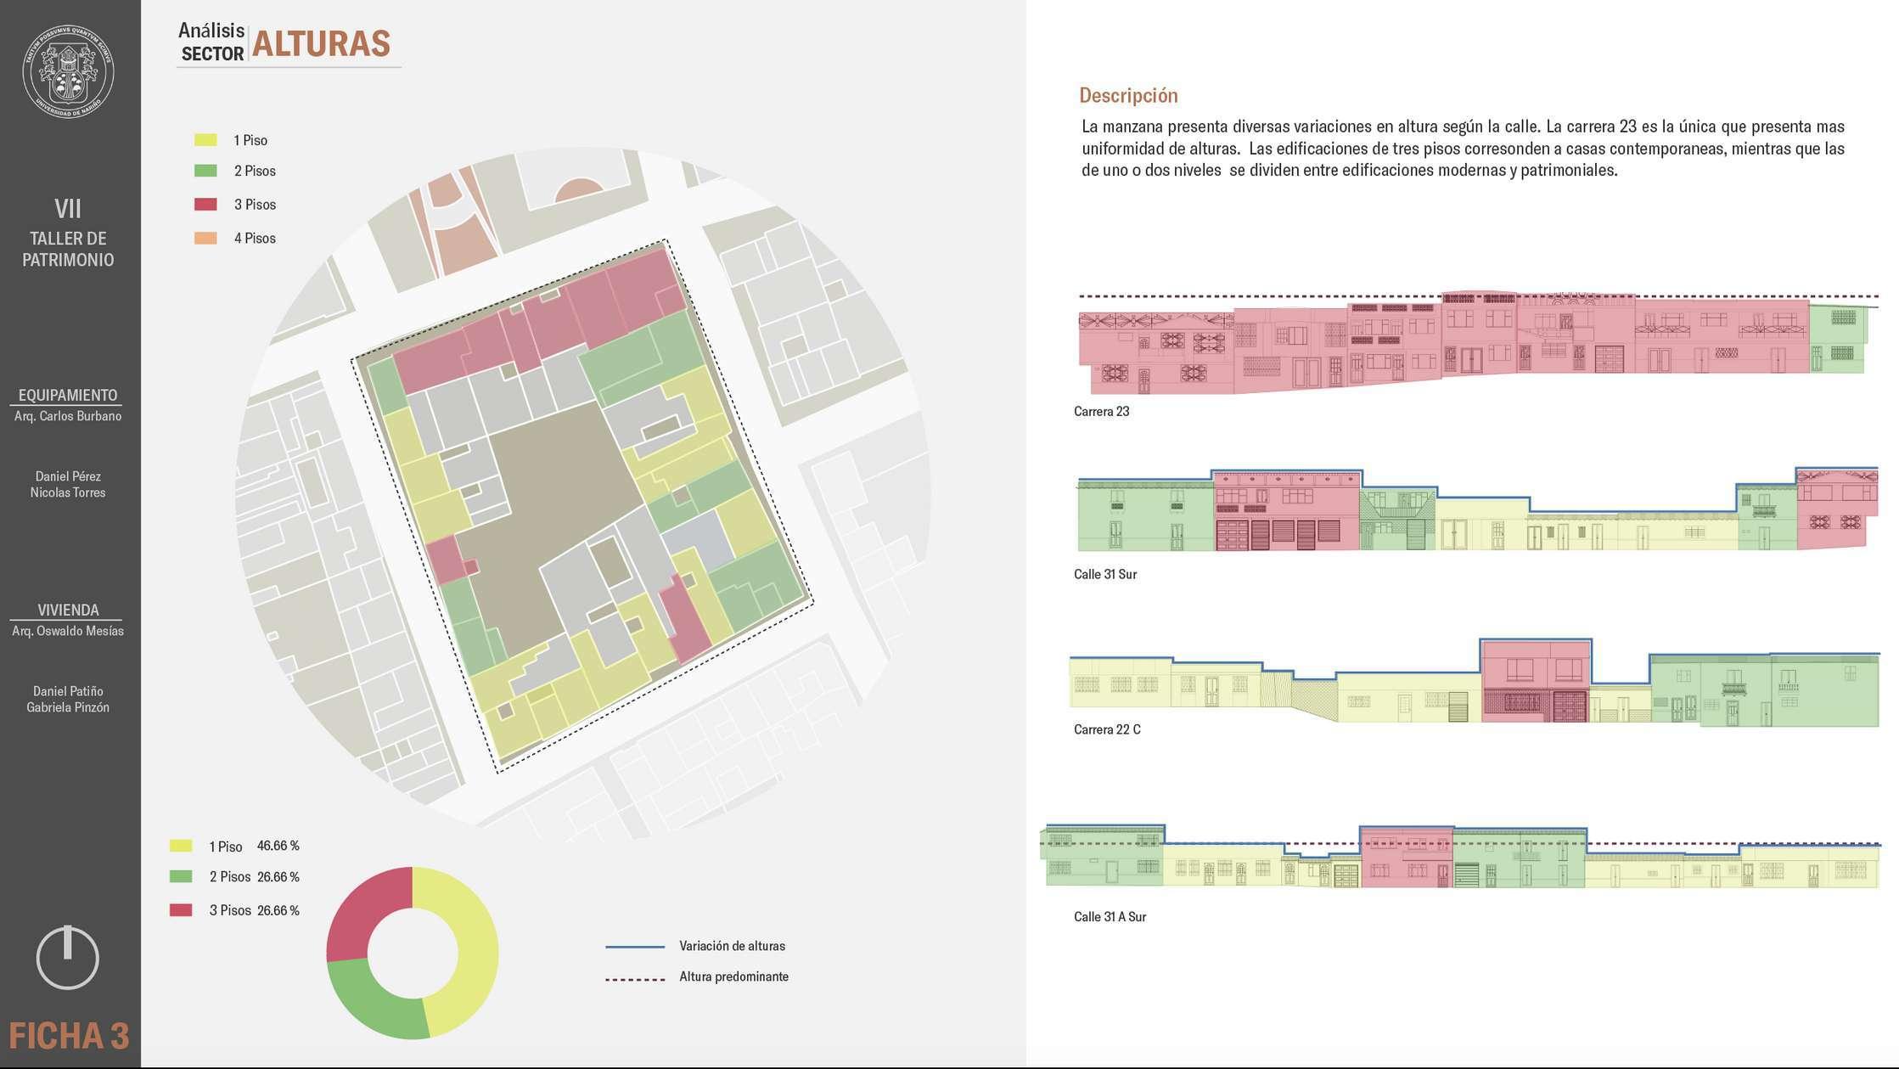
Task: Click the FICHA 3 label
Action: point(69,1036)
